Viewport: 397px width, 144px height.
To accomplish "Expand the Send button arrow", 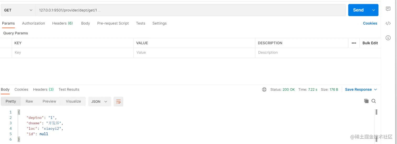I will 374,10.
